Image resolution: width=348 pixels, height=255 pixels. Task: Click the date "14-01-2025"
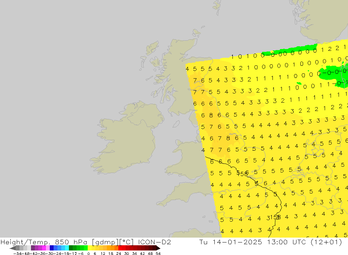click(237, 242)
